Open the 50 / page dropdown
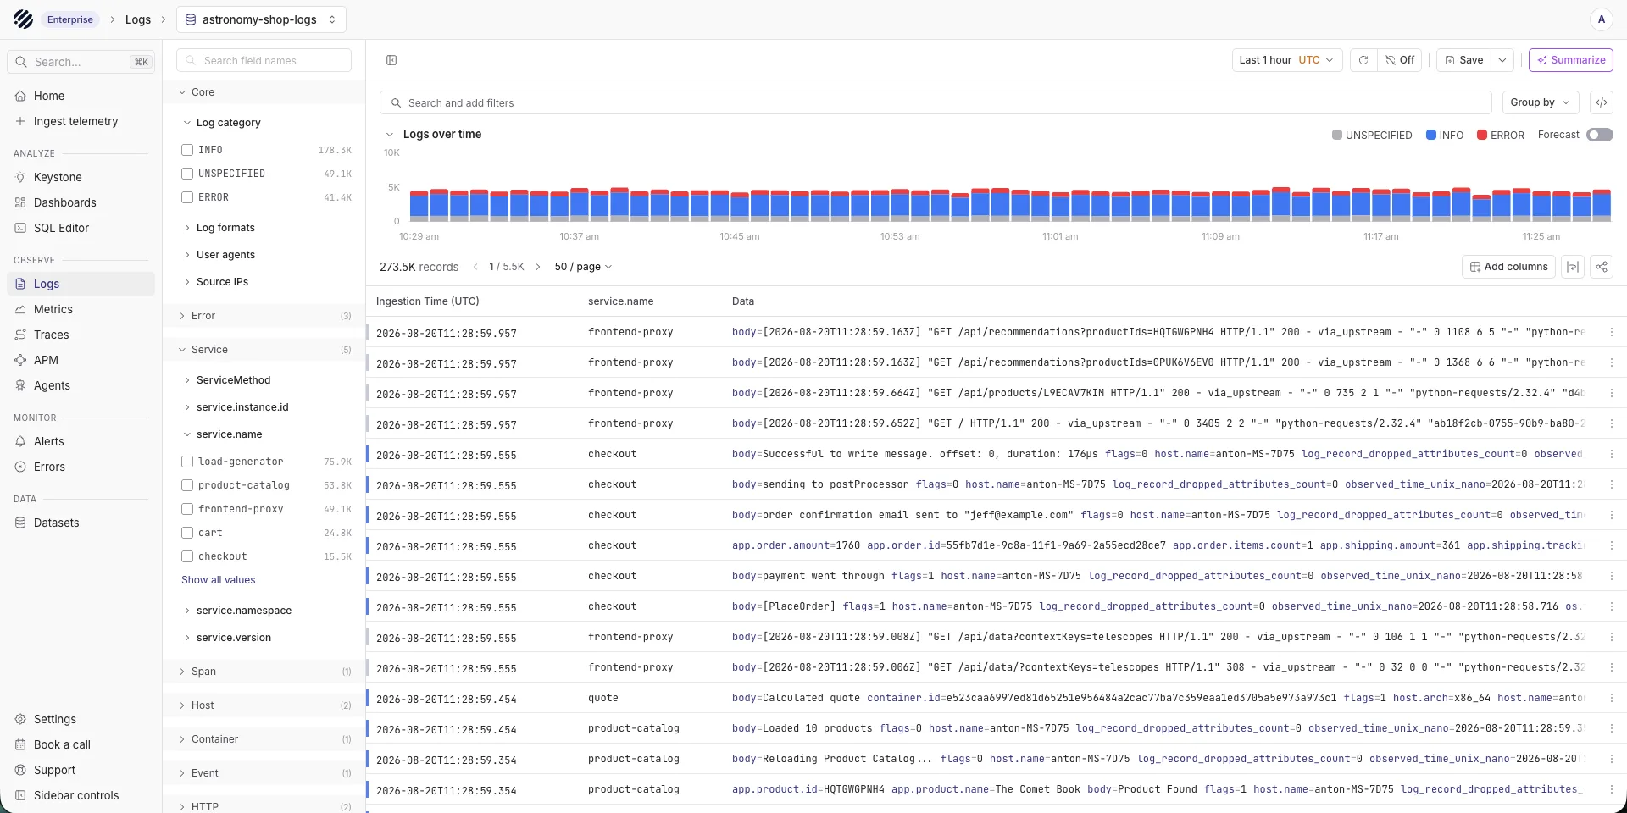This screenshot has width=1627, height=813. (x=583, y=267)
